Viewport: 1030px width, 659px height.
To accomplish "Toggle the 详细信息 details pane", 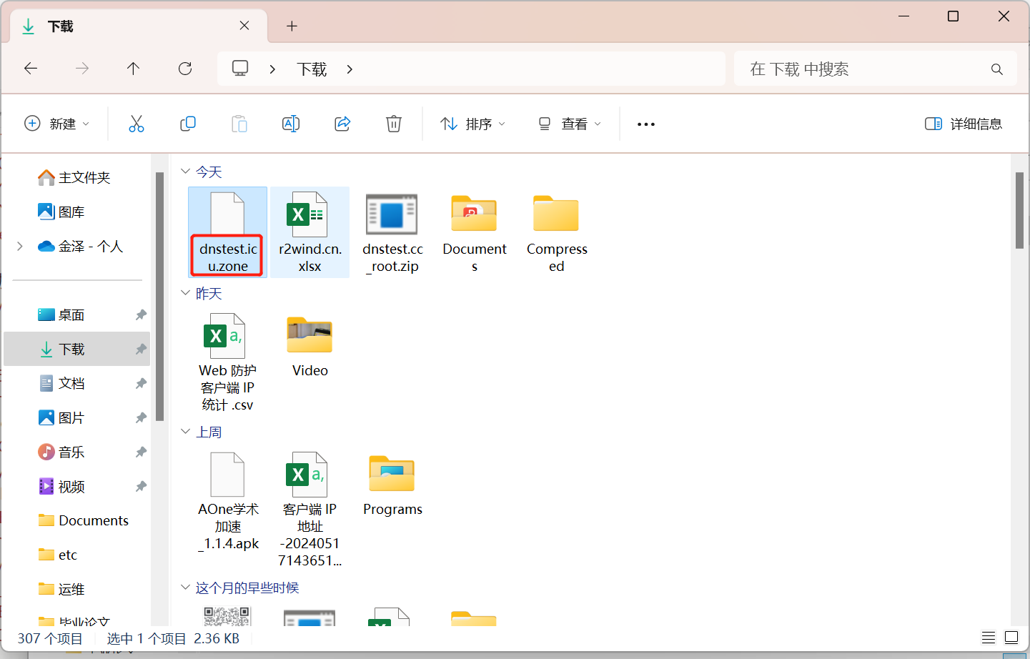I will [x=964, y=124].
